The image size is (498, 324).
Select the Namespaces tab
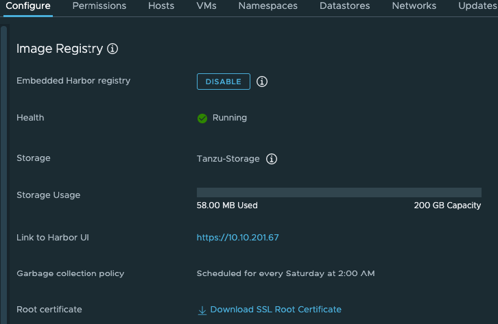tap(268, 6)
